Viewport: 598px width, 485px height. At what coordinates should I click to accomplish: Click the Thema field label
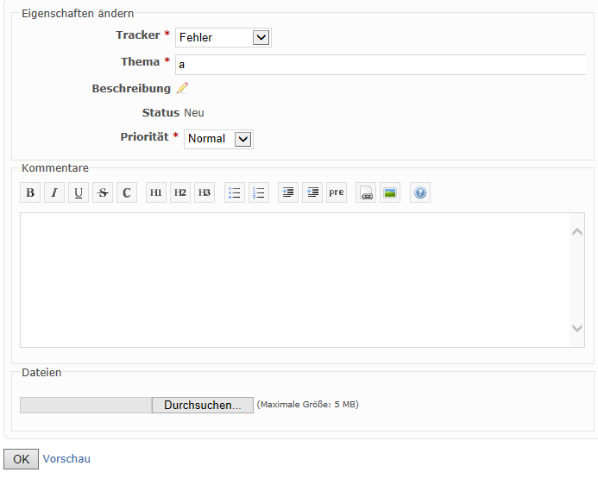click(140, 62)
